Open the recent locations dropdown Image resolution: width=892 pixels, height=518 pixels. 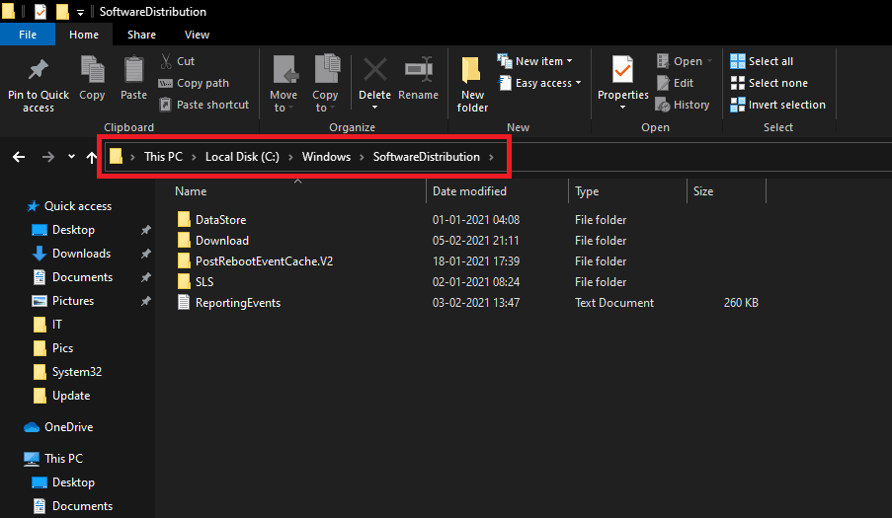(71, 156)
